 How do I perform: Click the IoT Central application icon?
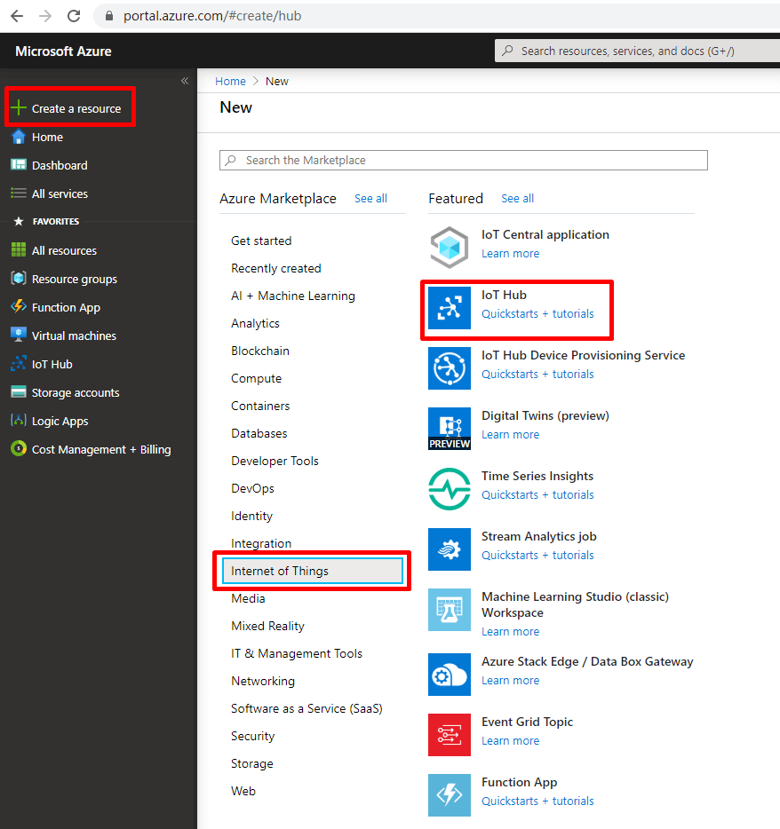[x=450, y=248]
